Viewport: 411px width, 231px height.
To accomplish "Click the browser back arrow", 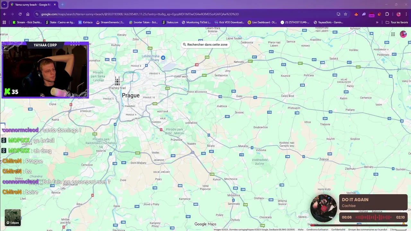I will coord(4,14).
